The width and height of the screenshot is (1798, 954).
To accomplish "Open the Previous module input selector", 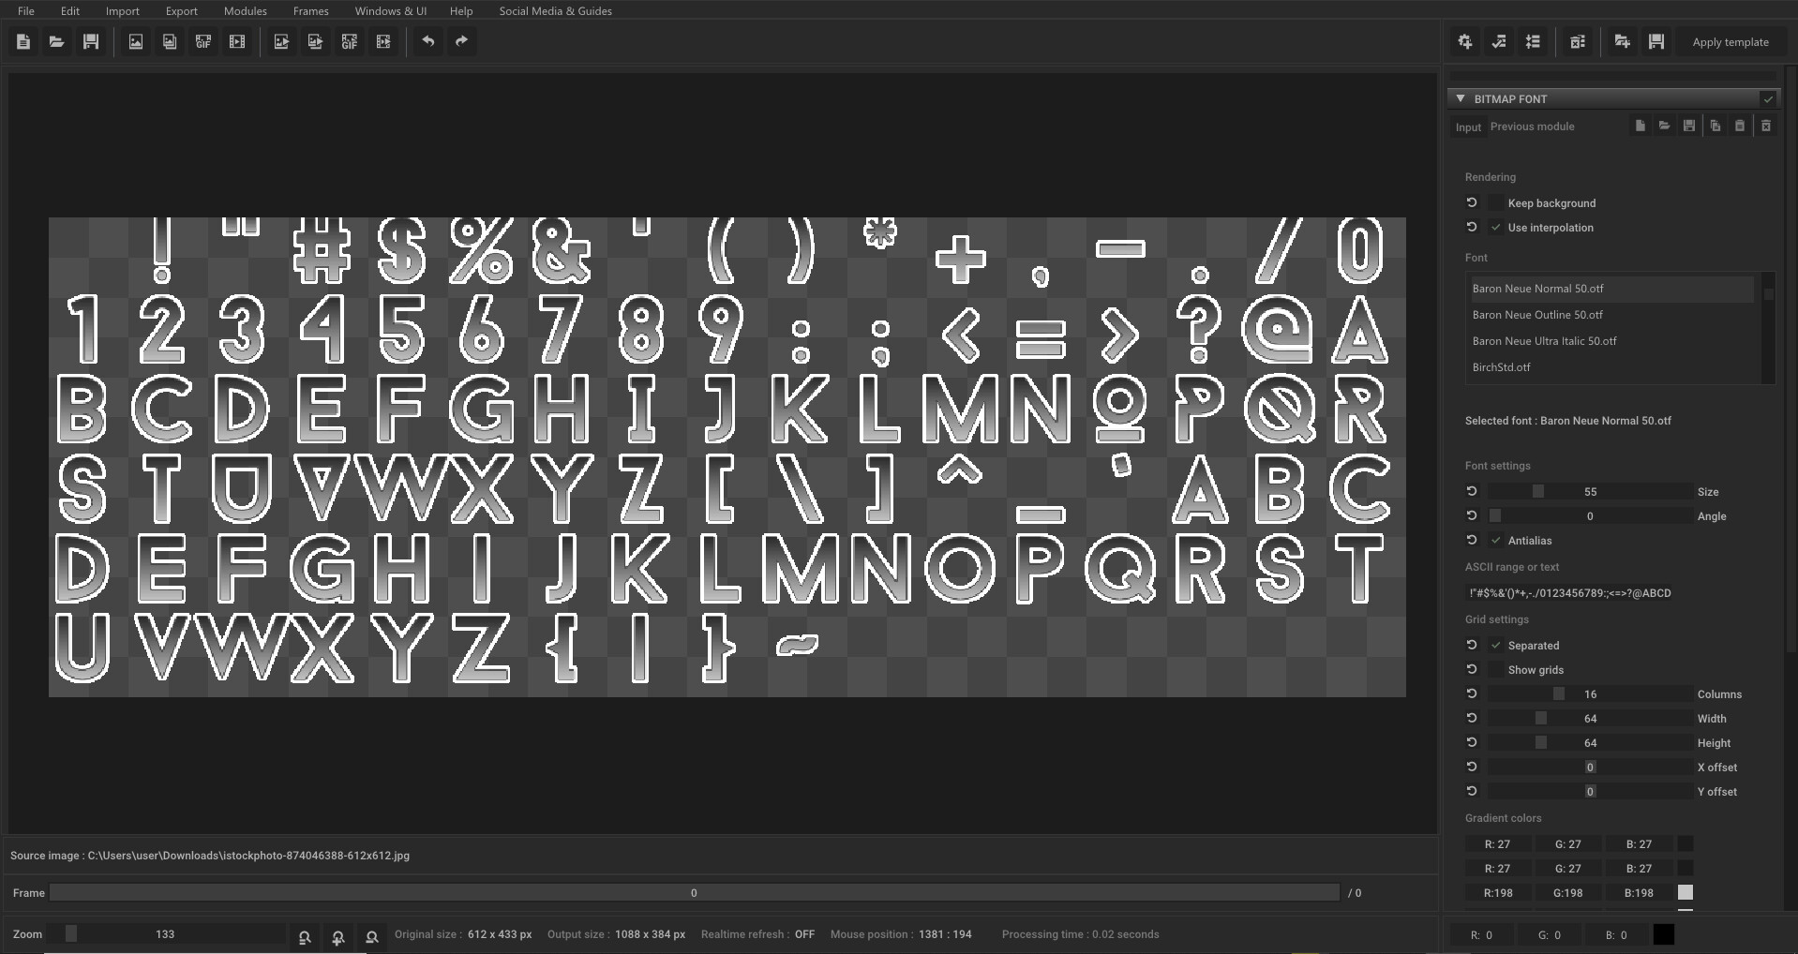I will pyautogui.click(x=1532, y=127).
